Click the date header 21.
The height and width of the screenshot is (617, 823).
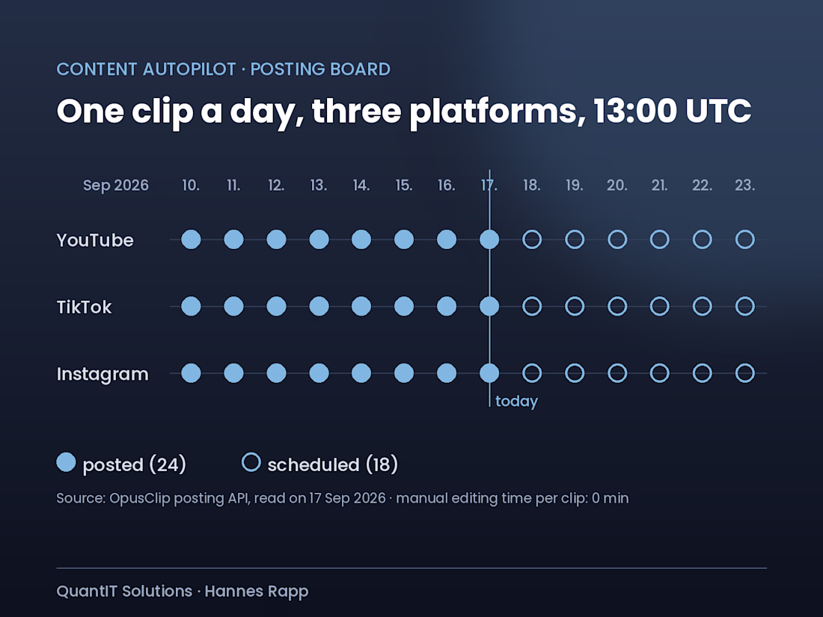[x=660, y=185]
